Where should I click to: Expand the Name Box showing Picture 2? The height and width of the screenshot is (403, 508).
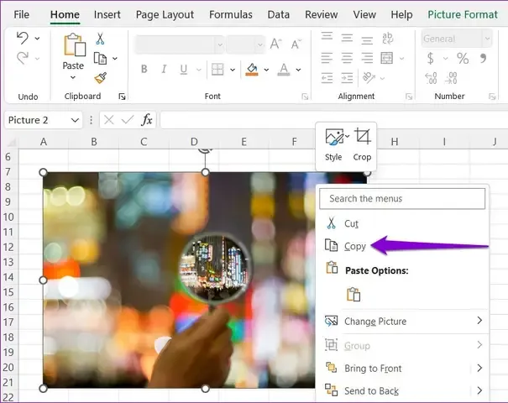click(x=75, y=120)
